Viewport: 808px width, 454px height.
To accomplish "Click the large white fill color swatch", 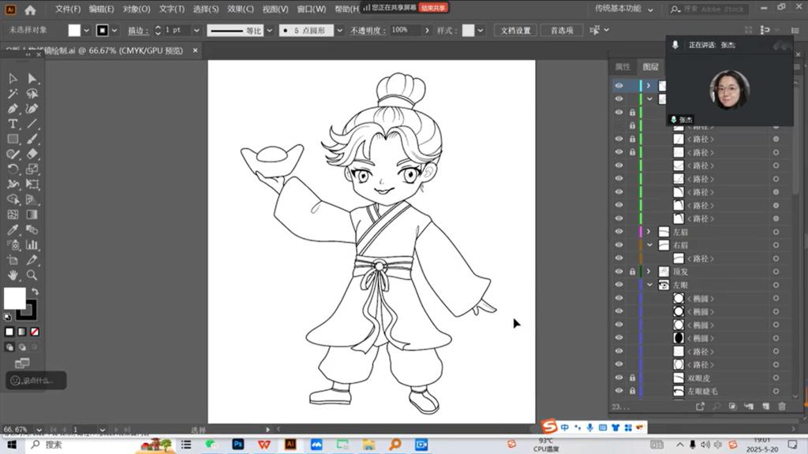I will (14, 298).
